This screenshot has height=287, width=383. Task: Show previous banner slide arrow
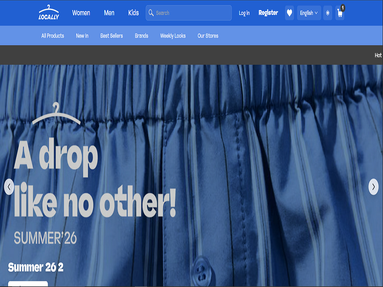click(x=9, y=187)
